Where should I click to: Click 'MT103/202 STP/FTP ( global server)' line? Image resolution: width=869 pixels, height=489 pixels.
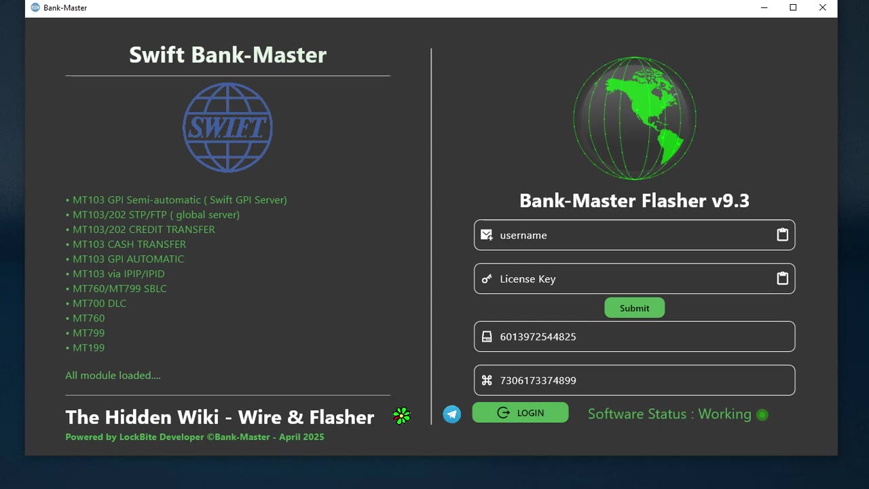pyautogui.click(x=152, y=215)
